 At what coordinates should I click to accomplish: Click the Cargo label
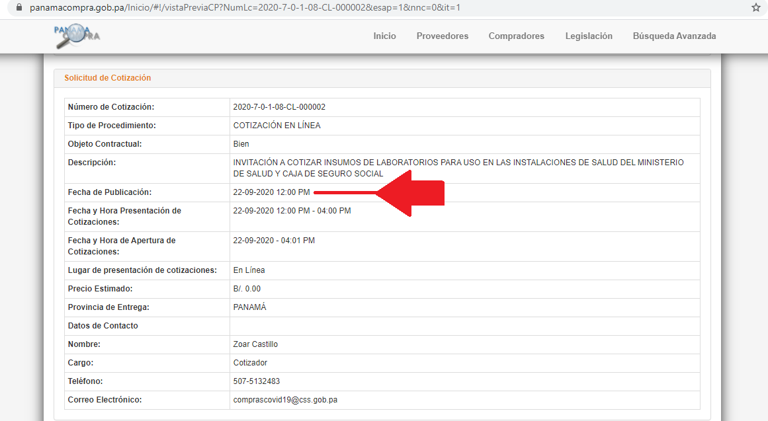tap(80, 363)
